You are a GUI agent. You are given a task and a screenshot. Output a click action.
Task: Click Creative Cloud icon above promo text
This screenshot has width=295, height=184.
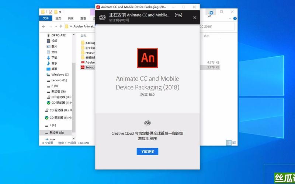147,123
